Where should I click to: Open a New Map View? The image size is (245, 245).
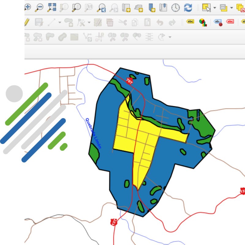[x=126, y=8]
